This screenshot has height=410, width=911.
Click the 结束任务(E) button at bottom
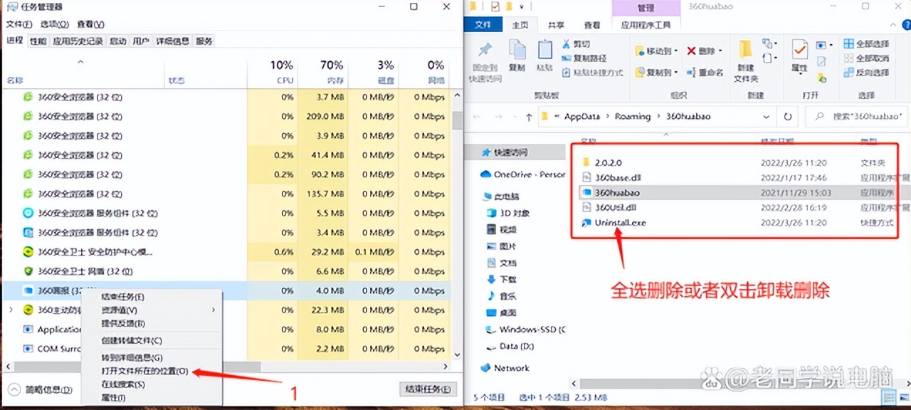tap(427, 389)
